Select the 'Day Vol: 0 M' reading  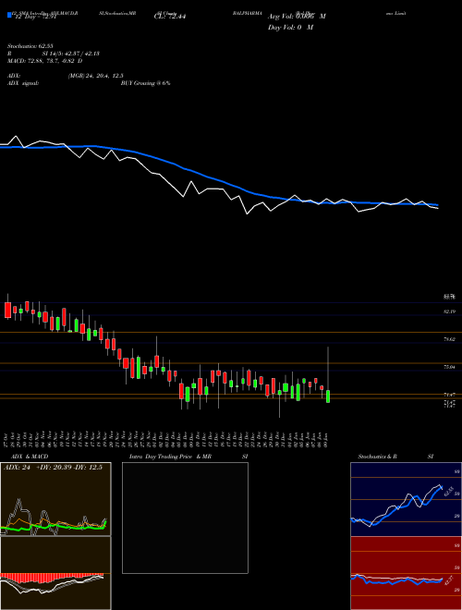click(290, 28)
